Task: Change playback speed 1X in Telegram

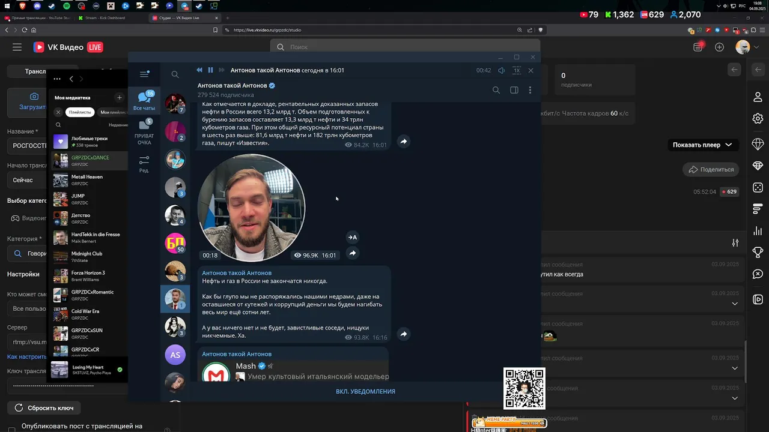Action: pos(516,70)
